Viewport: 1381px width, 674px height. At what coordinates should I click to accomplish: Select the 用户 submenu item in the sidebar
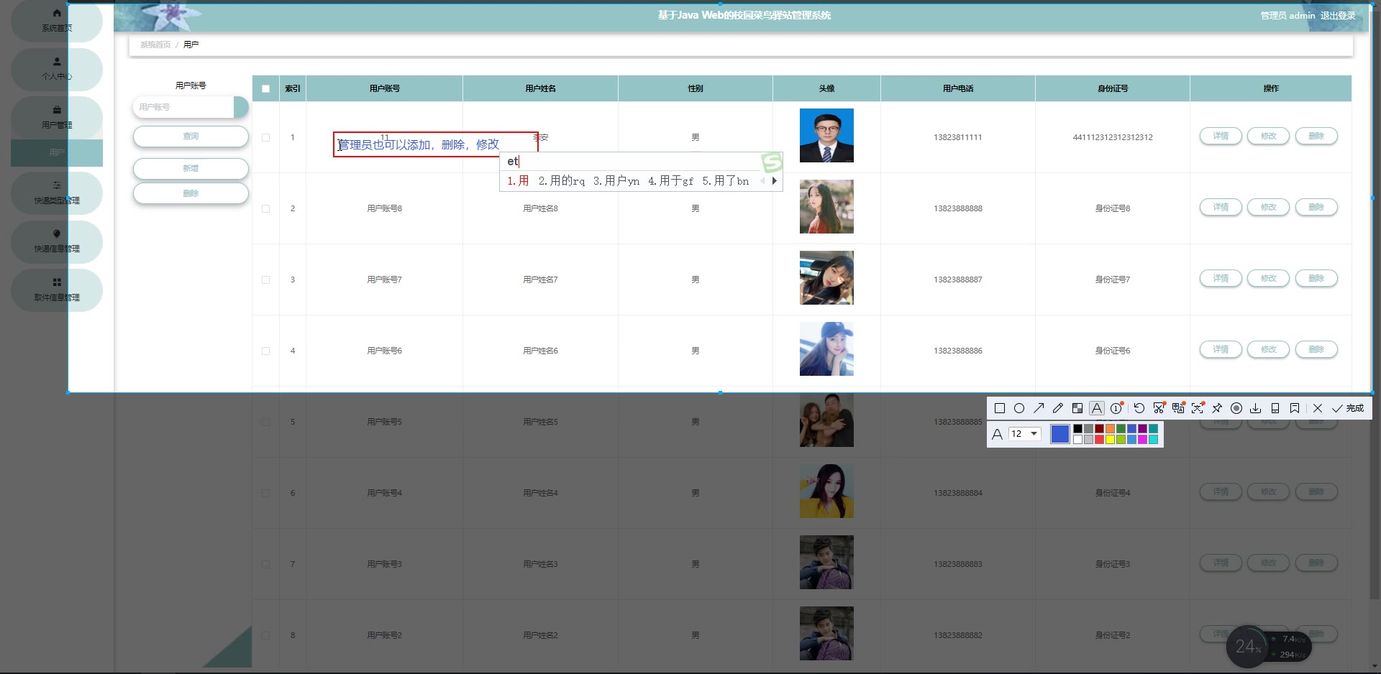point(57,153)
